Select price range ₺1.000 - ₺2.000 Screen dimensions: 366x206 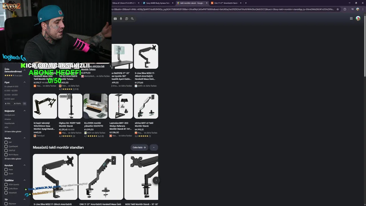(11, 91)
